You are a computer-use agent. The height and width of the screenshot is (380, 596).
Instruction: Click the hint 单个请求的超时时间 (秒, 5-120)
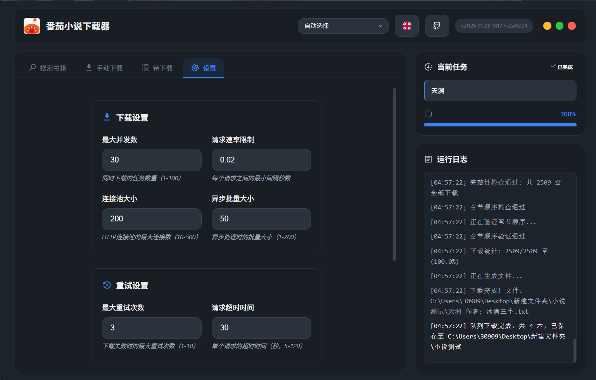257,346
